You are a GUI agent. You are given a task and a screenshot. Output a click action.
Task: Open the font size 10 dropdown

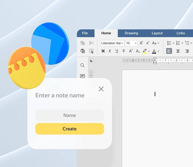(131, 43)
